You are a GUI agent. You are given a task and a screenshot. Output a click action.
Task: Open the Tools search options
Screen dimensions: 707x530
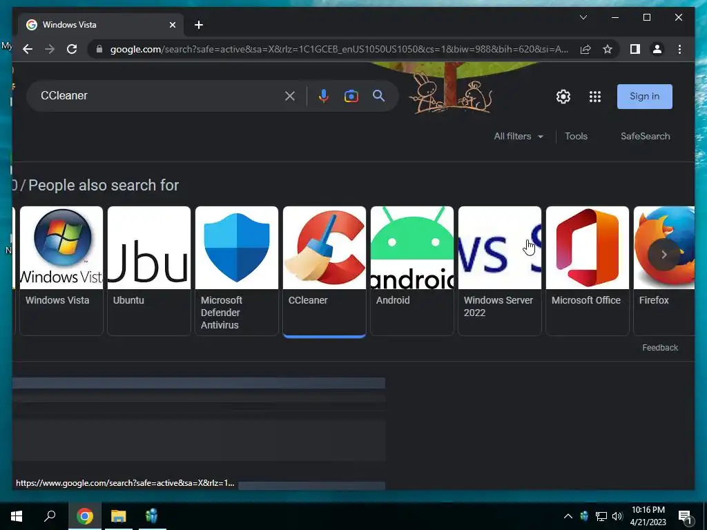[x=577, y=136]
